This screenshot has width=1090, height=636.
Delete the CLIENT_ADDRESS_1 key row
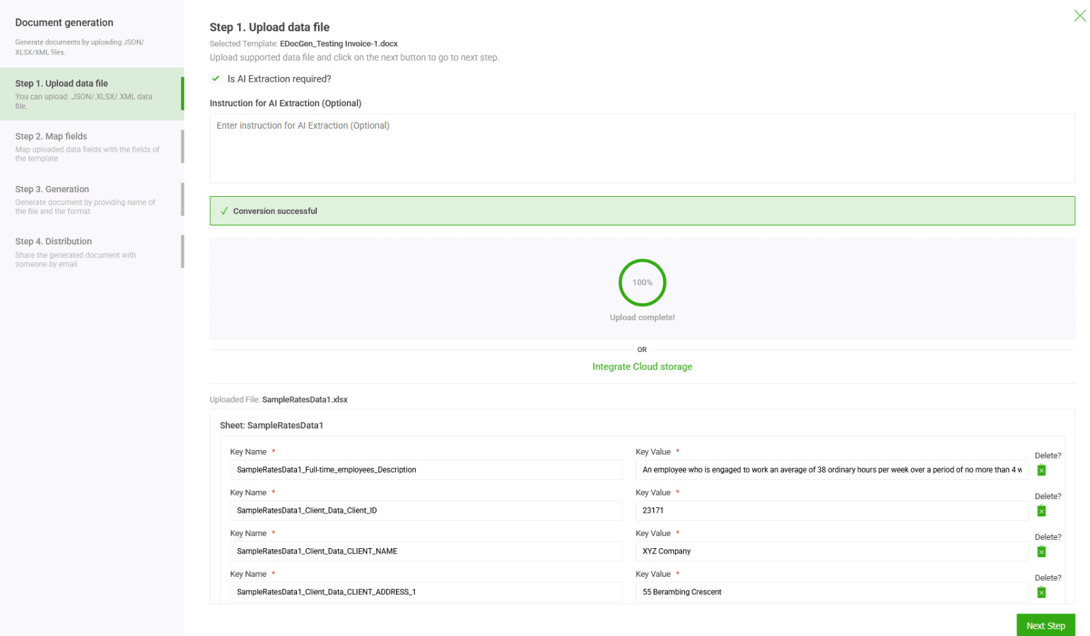[1041, 592]
